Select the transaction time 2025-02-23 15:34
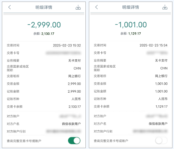The height and width of the screenshot is (149, 174). pos(153,45)
